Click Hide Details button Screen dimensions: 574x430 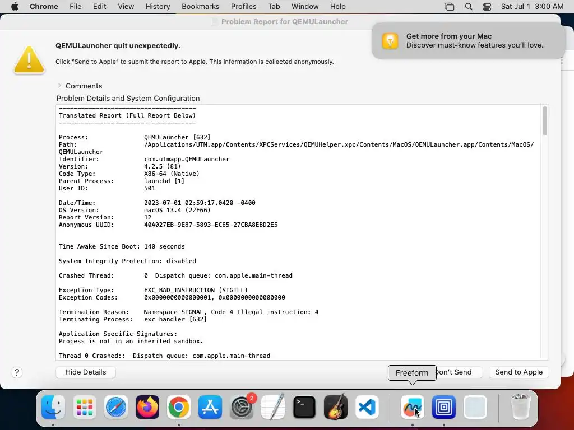point(86,372)
